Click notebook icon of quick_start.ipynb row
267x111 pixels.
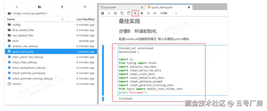click(9, 51)
